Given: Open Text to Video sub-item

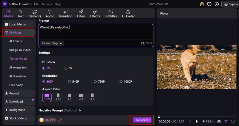Looking at the screenshot, I should click(x=18, y=59).
